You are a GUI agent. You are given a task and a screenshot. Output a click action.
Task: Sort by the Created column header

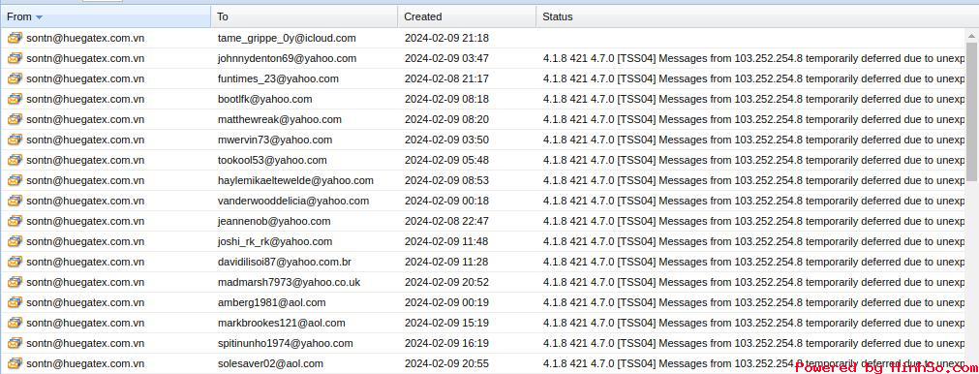click(467, 16)
